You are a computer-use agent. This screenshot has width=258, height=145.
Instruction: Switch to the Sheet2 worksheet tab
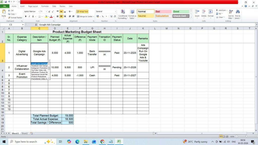pyautogui.click(x=24, y=133)
